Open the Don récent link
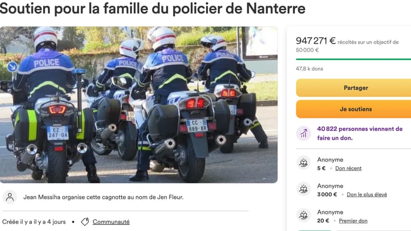Image resolution: width=411 pixels, height=231 pixels. click(x=348, y=168)
